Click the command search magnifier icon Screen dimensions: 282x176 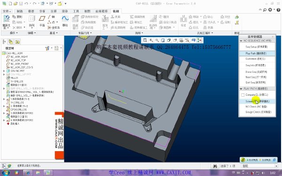coord(265,10)
